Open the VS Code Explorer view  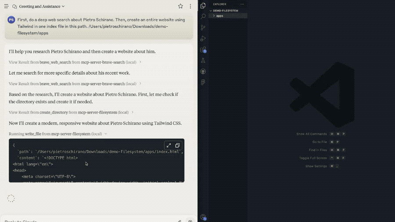pos(203,6)
